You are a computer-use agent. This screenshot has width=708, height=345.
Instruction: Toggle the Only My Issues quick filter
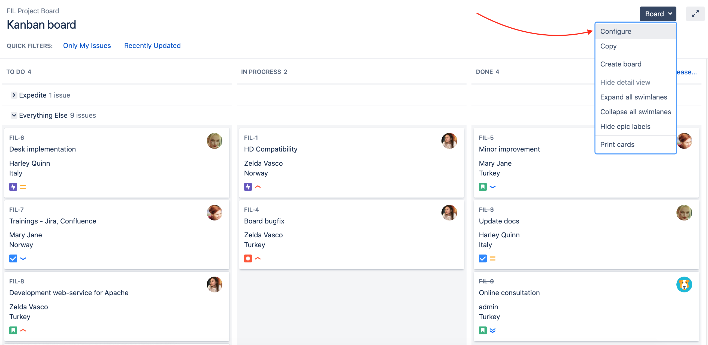click(x=87, y=46)
